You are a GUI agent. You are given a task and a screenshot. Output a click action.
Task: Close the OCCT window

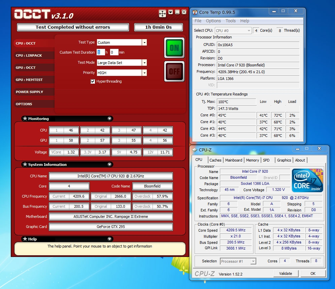(184, 12)
